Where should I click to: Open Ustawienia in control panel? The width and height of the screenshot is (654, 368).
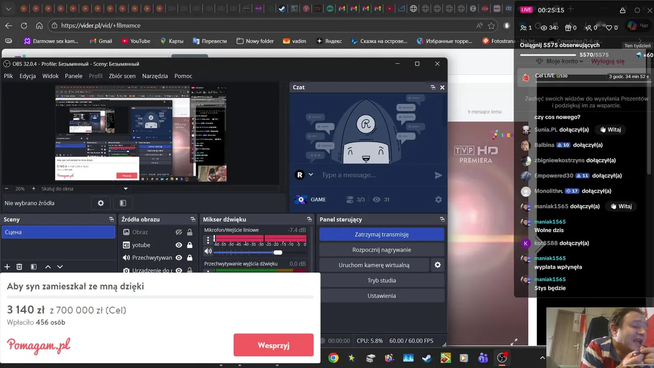382,296
